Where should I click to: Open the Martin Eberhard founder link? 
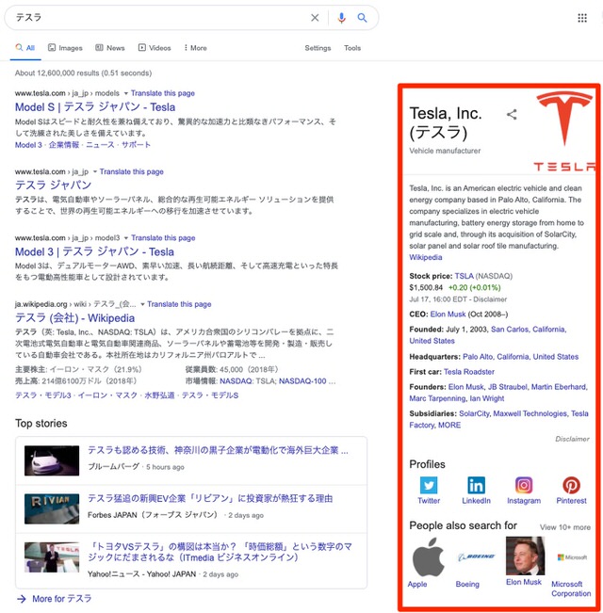tap(559, 387)
